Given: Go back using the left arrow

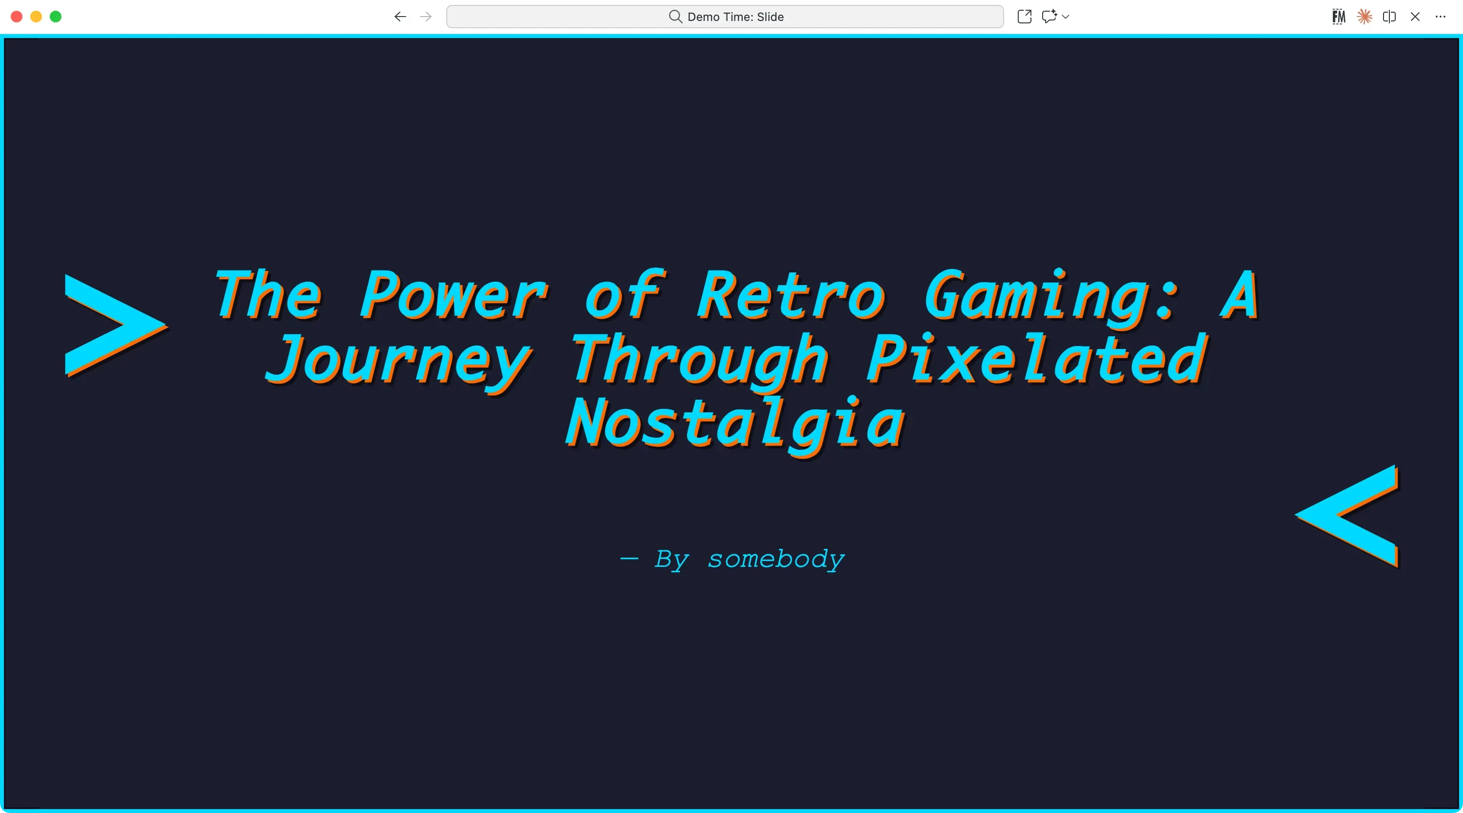Looking at the screenshot, I should pyautogui.click(x=400, y=17).
